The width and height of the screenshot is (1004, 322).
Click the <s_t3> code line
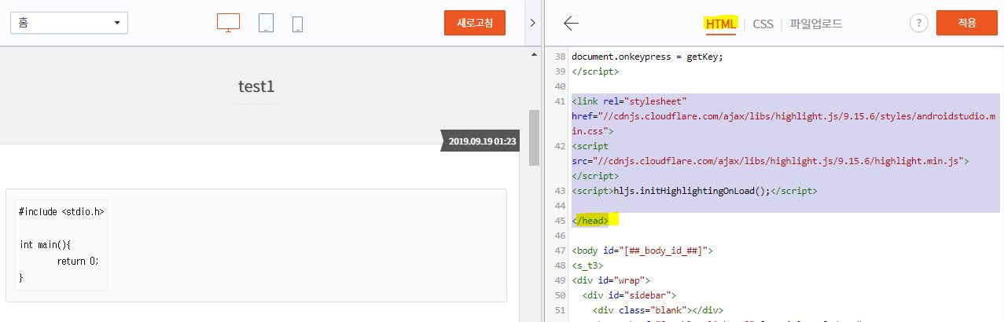[587, 265]
